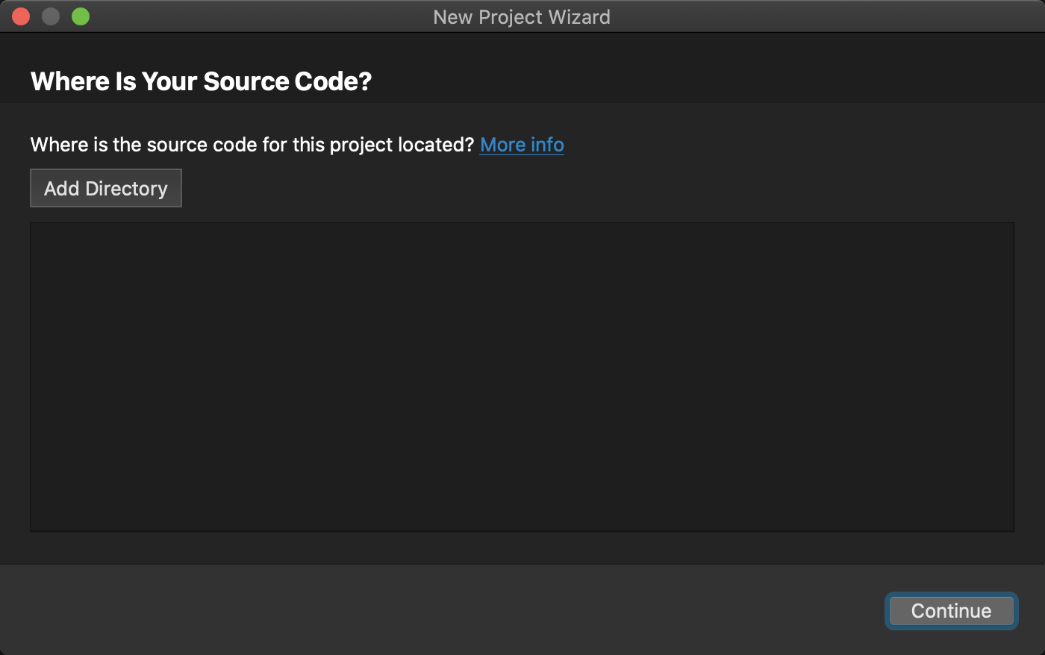Image resolution: width=1045 pixels, height=655 pixels.
Task: Click the empty title bar area right of title
Action: pyautogui.click(x=821, y=16)
